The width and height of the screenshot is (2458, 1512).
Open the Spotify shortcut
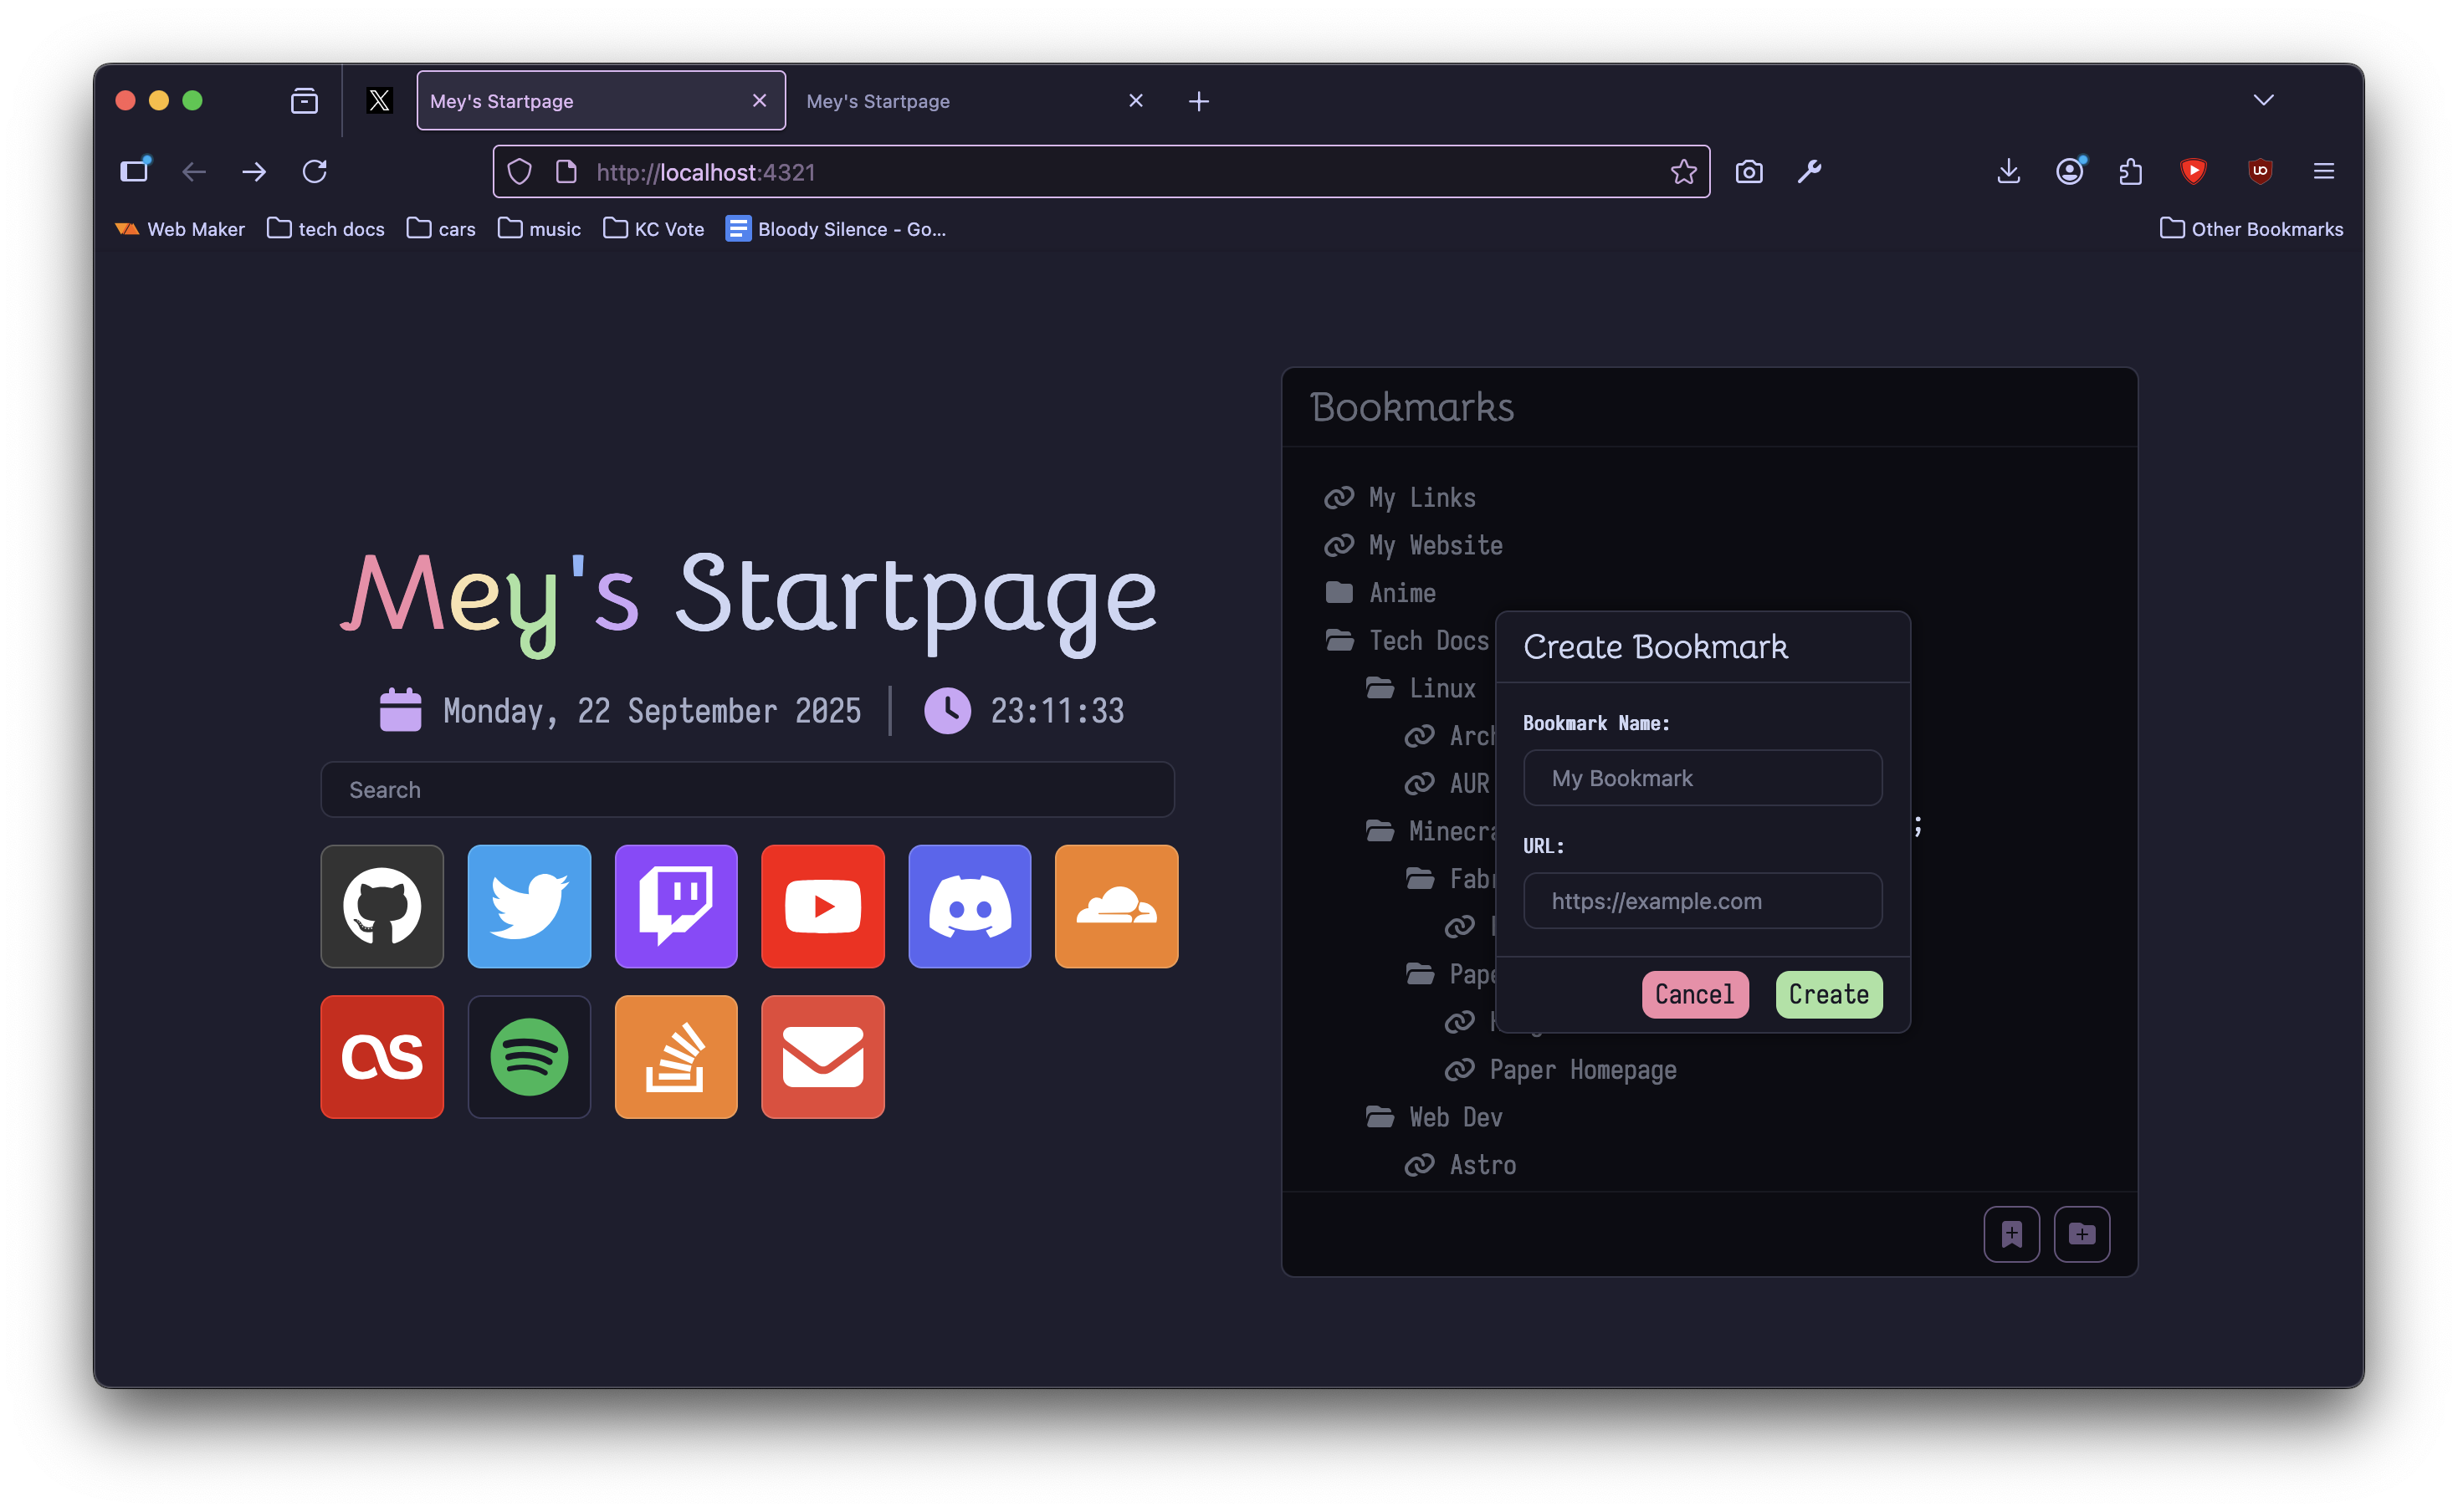pyautogui.click(x=528, y=1056)
